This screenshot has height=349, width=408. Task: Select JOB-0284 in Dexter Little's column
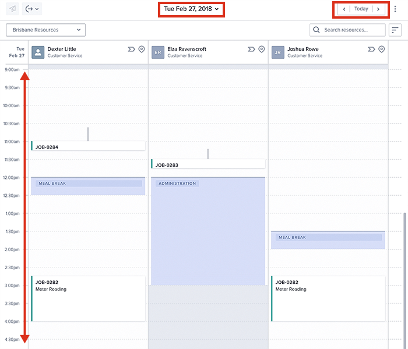pos(88,146)
